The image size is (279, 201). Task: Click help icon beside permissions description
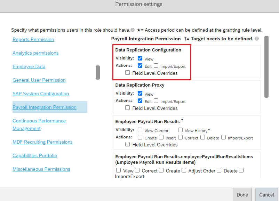133,30
